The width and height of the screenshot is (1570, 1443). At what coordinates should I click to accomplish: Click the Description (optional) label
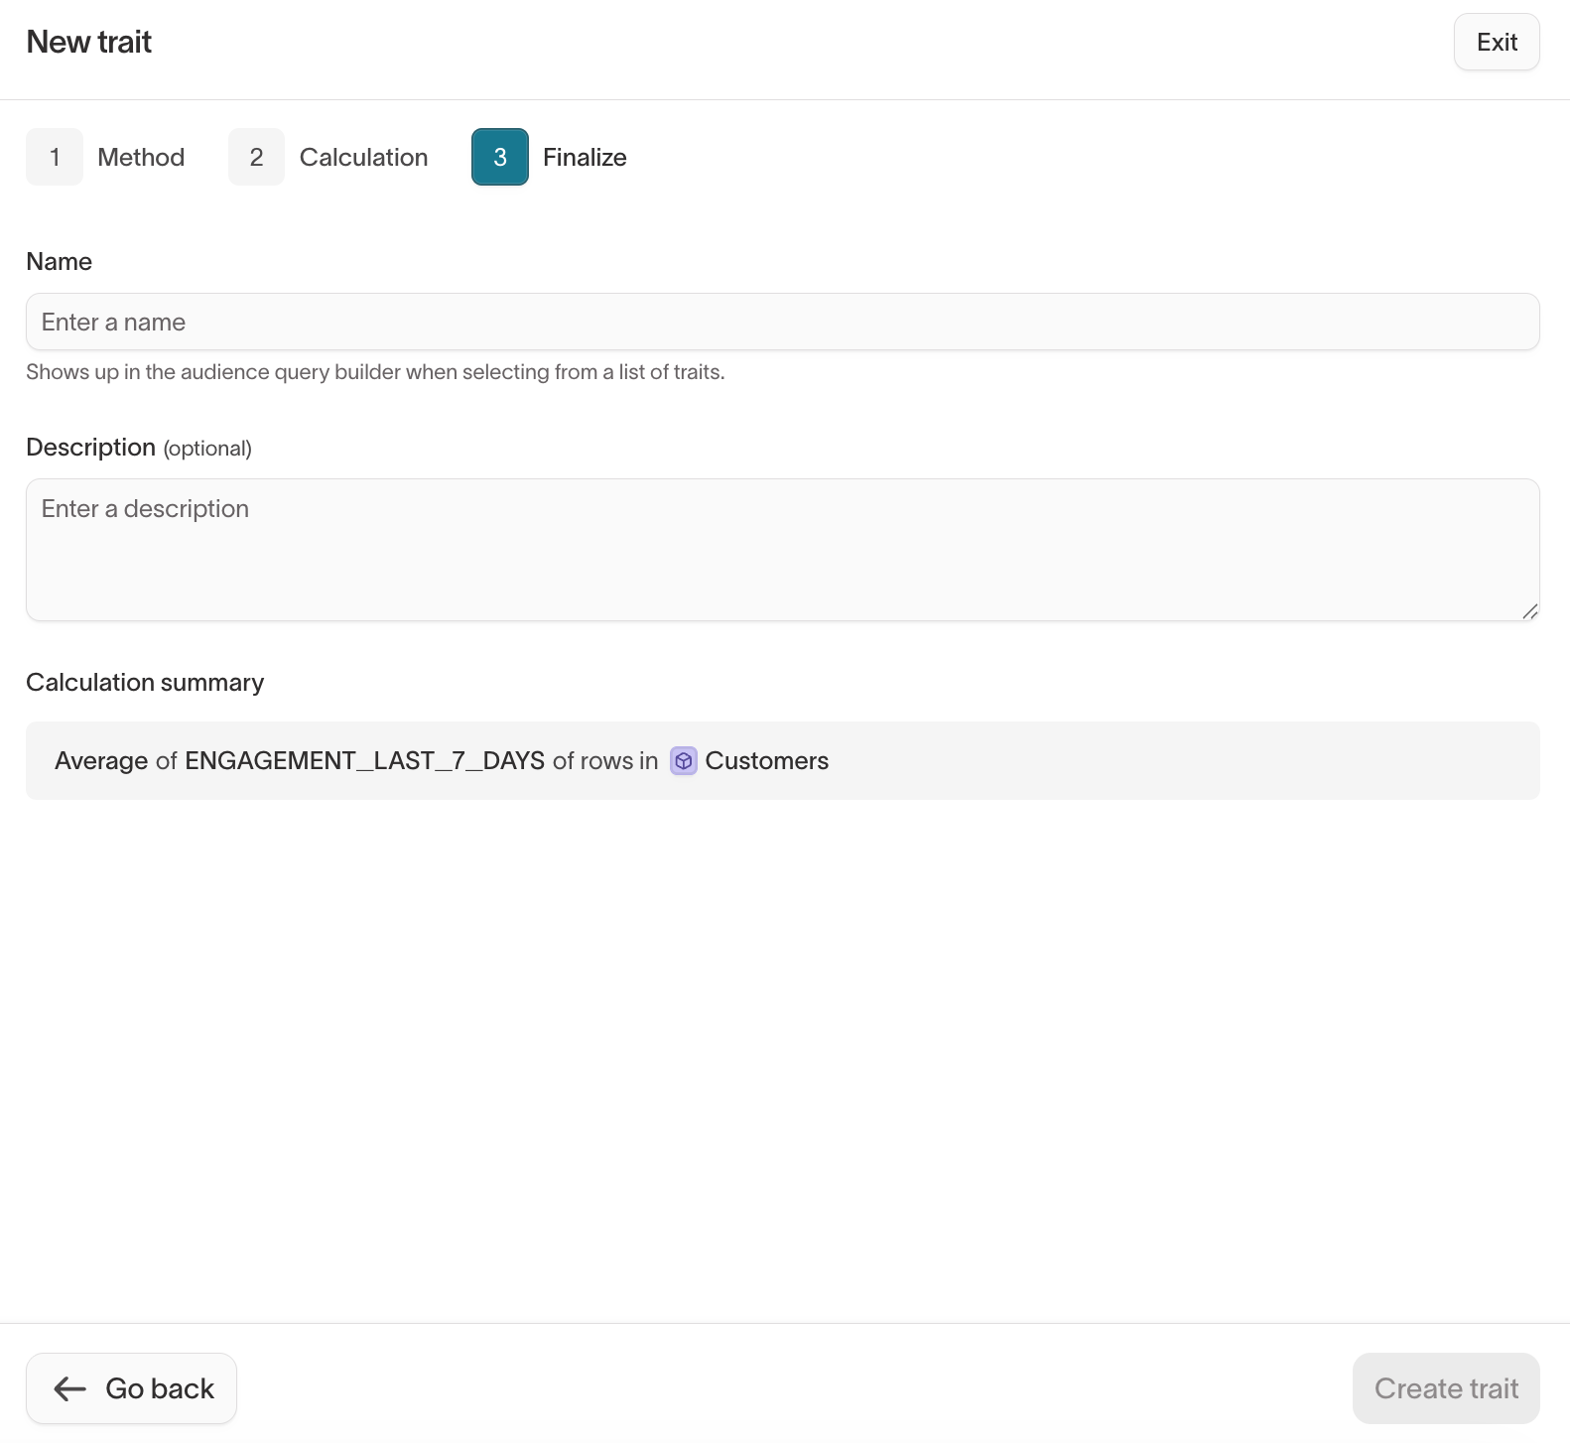[139, 448]
